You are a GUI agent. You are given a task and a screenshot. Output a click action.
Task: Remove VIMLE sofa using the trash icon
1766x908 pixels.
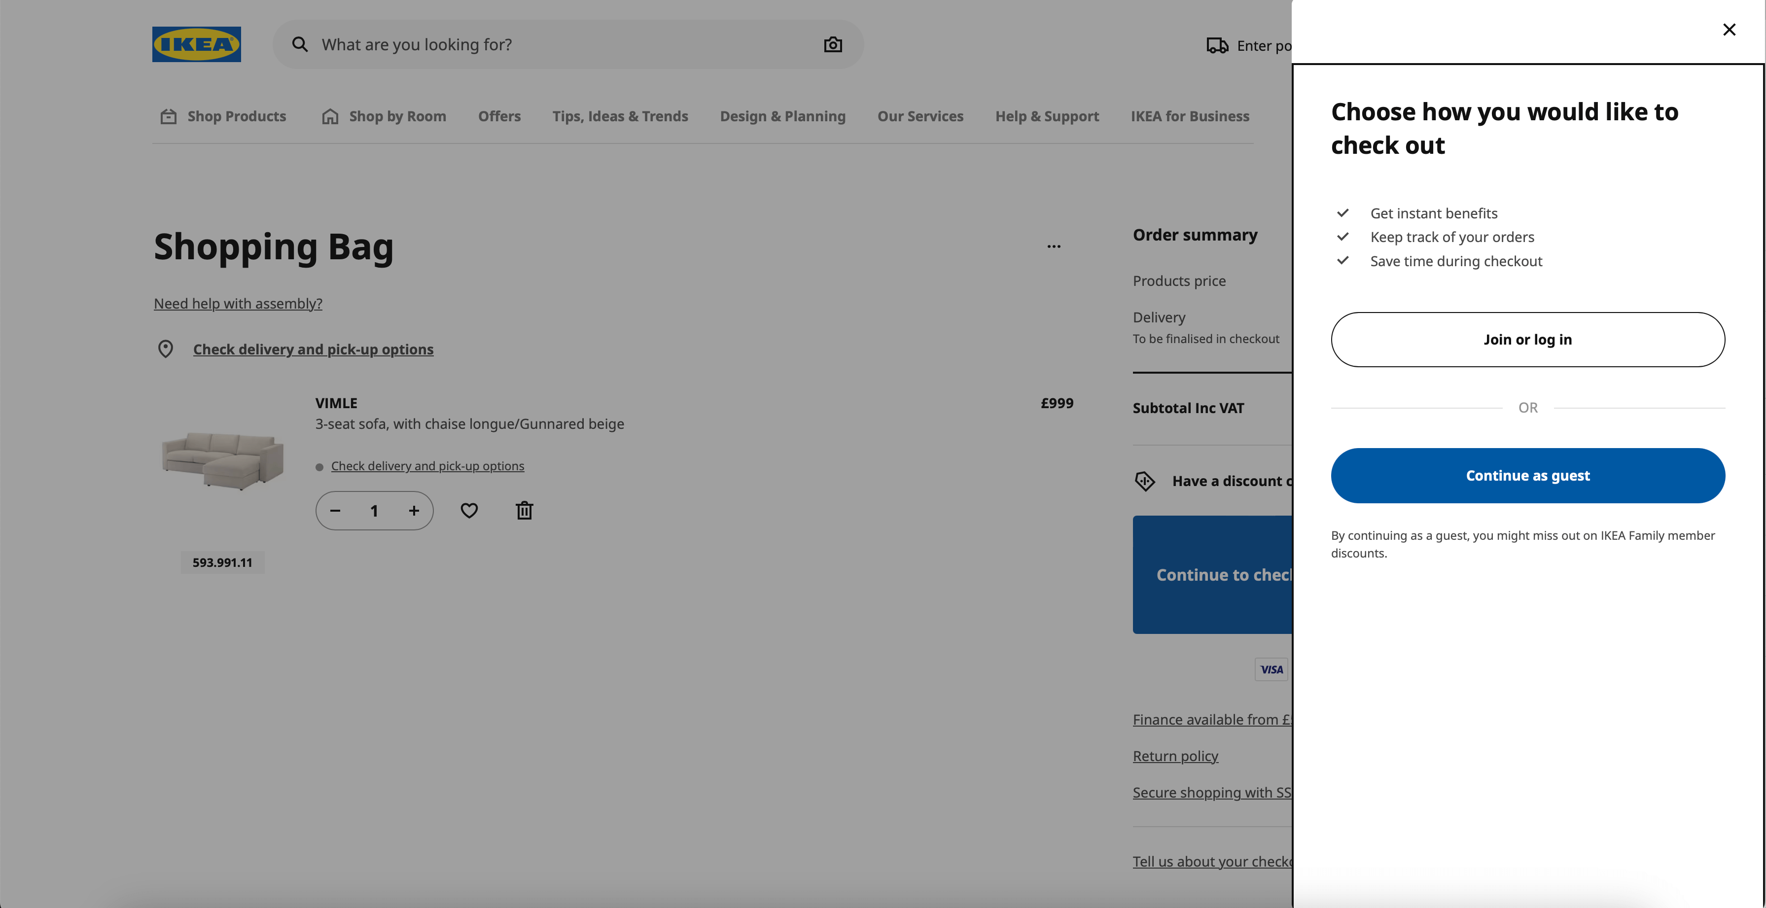[524, 510]
